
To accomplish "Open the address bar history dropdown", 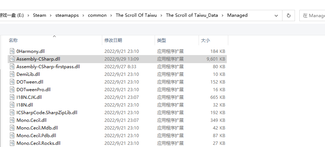I will [x=276, y=15].
